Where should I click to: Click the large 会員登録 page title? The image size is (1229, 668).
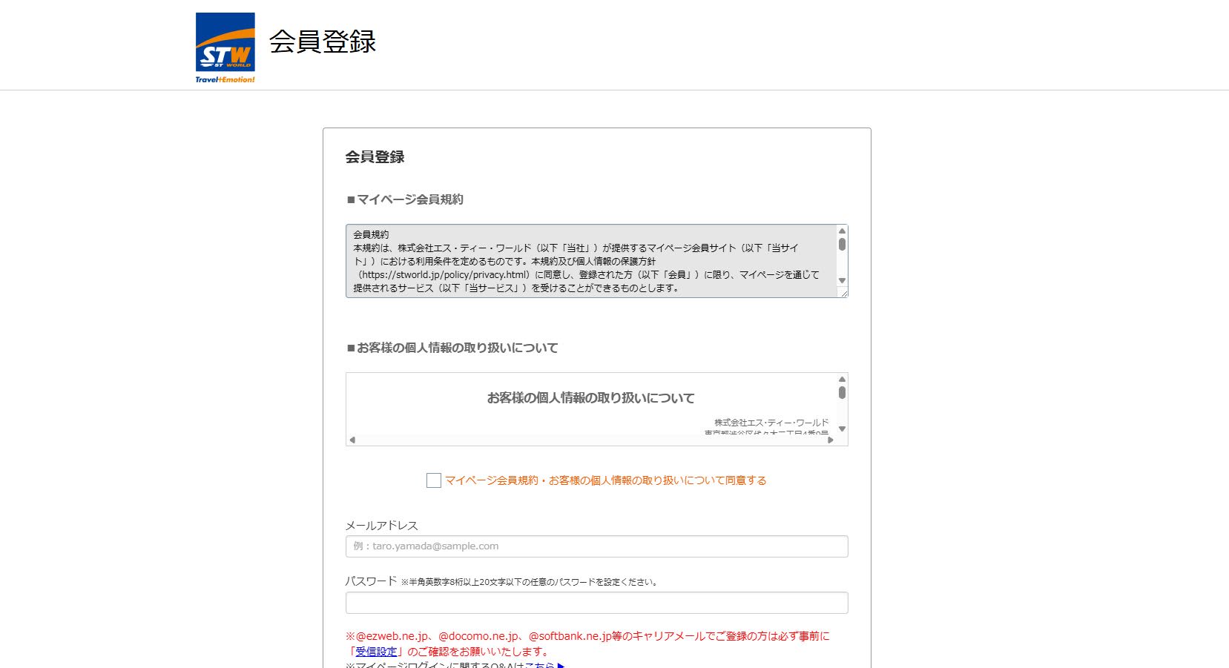click(323, 42)
